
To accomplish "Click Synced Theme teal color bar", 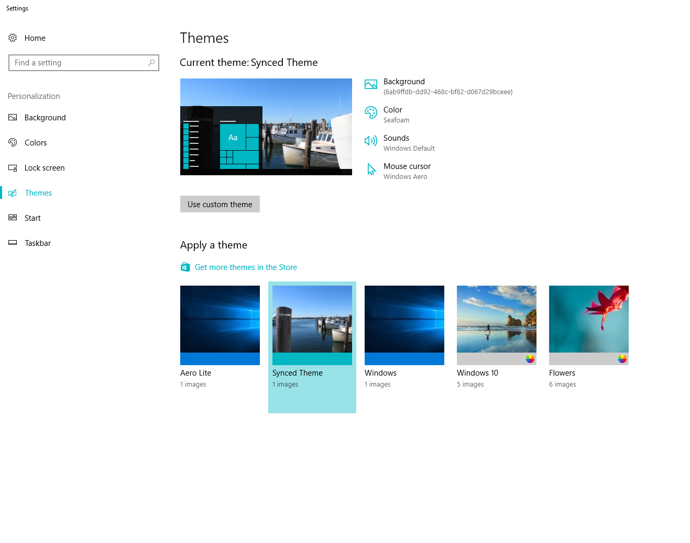I will pos(312,359).
